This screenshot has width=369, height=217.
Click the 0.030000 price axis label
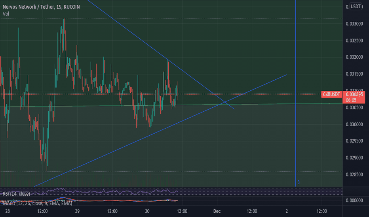coord(354,124)
